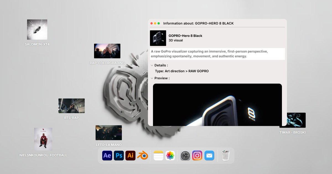The image size is (332, 174).
Task: Click the 'BTS-RAP' label text
Action: point(71,118)
